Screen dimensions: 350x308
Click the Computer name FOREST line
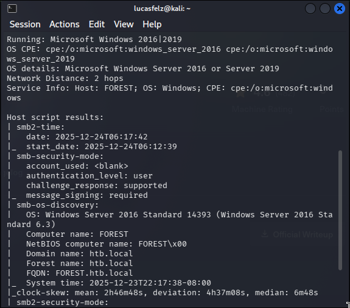pos(77,234)
